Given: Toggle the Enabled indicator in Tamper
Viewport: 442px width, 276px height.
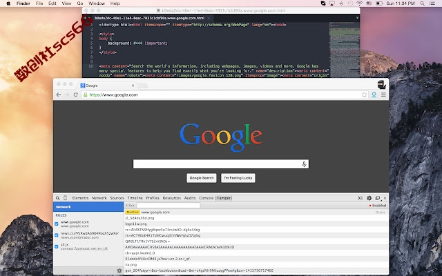Looking at the screenshot, I should [x=378, y=206].
